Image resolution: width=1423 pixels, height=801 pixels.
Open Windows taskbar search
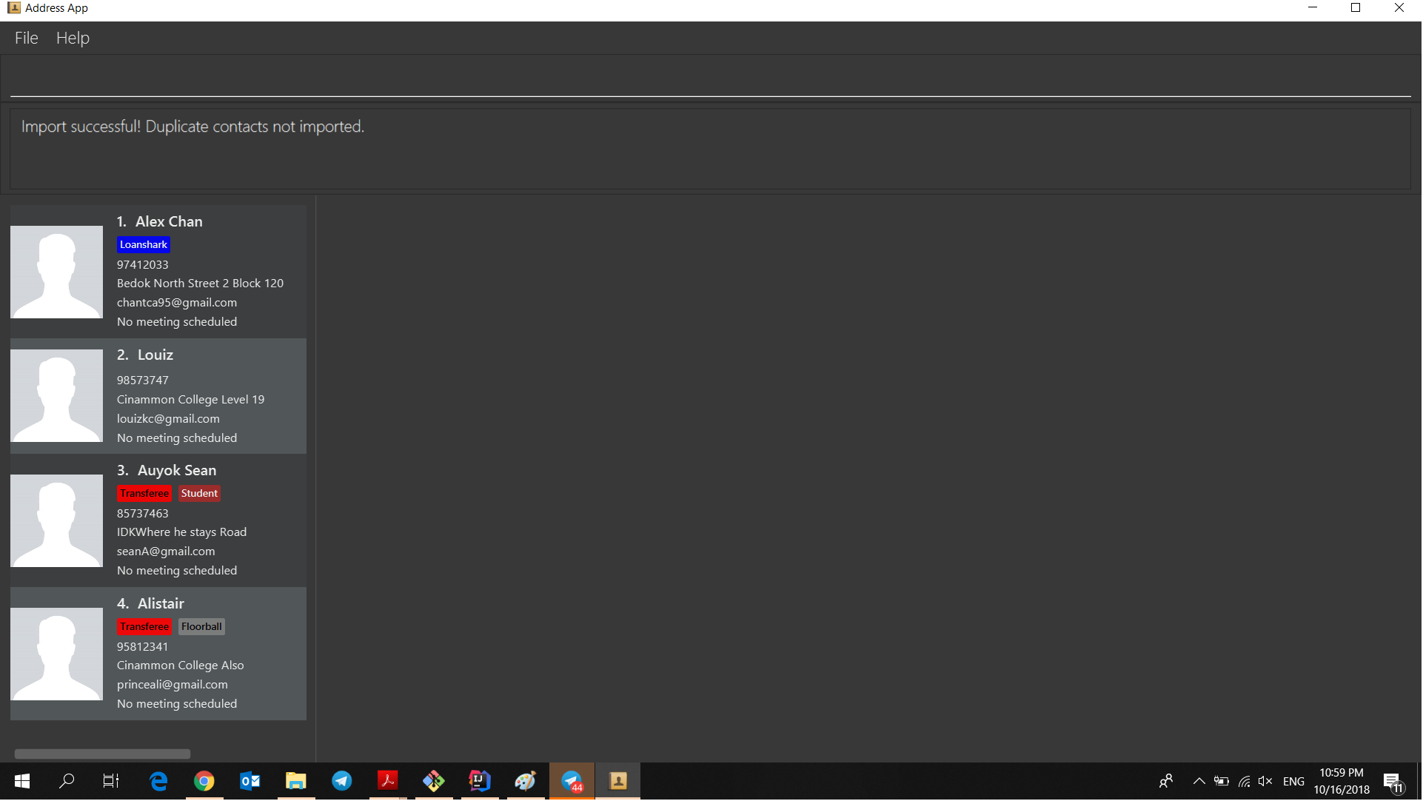pyautogui.click(x=67, y=782)
